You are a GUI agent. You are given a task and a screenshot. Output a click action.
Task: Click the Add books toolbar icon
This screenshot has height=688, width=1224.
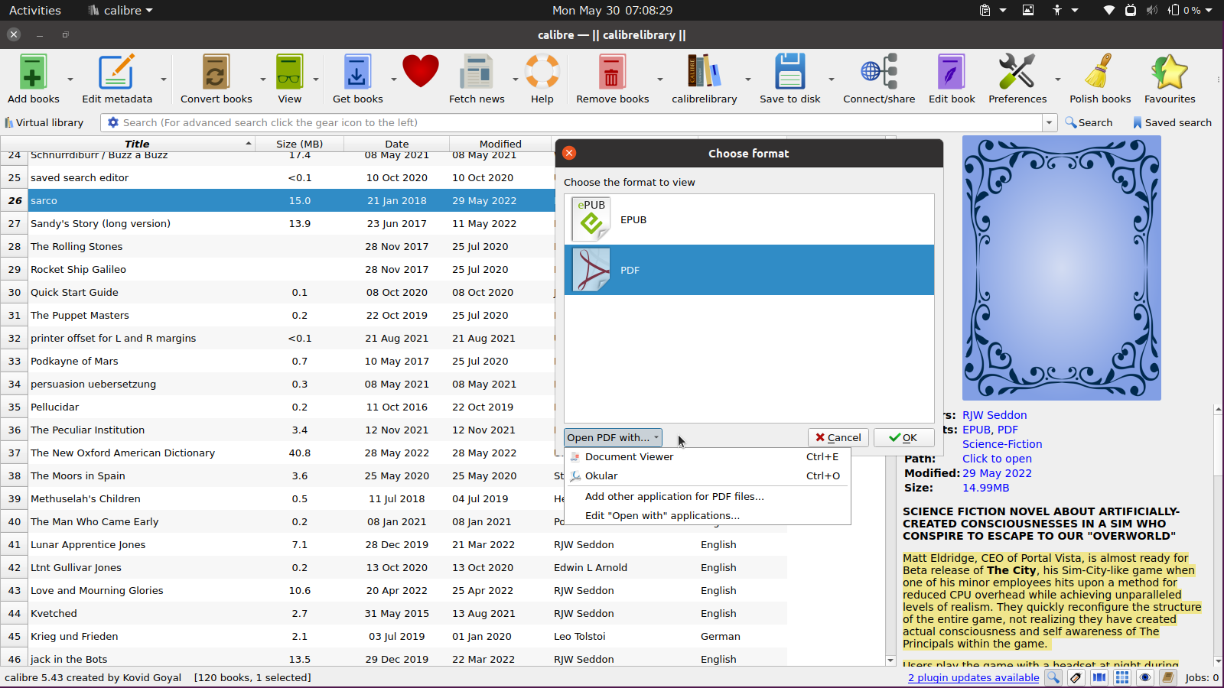click(x=33, y=72)
